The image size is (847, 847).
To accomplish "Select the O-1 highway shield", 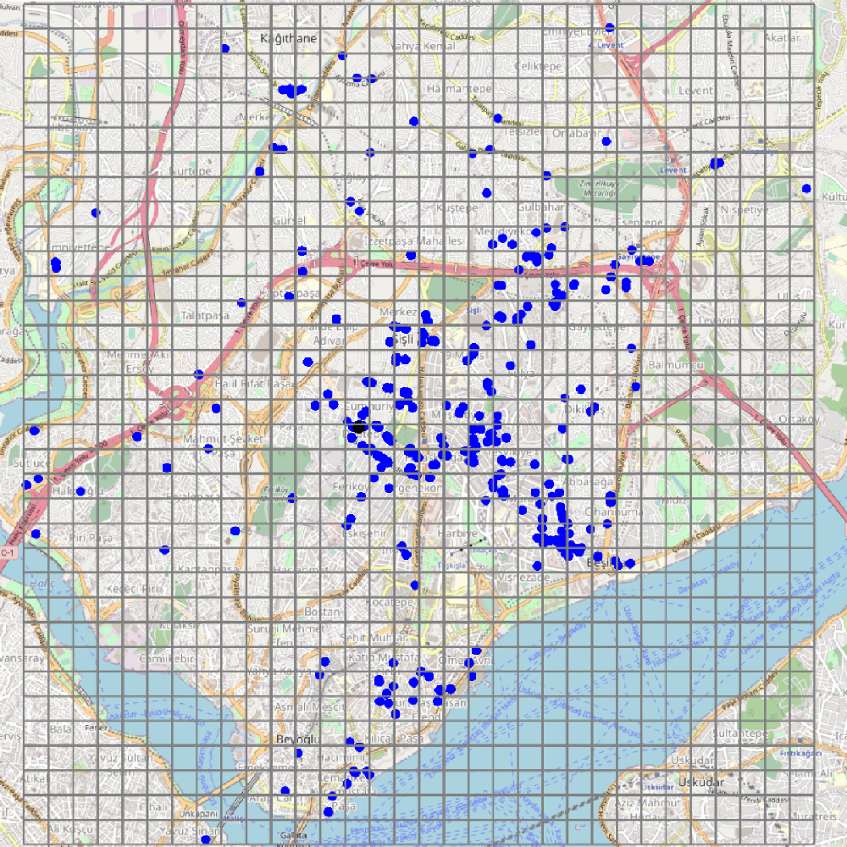I will click(8, 552).
